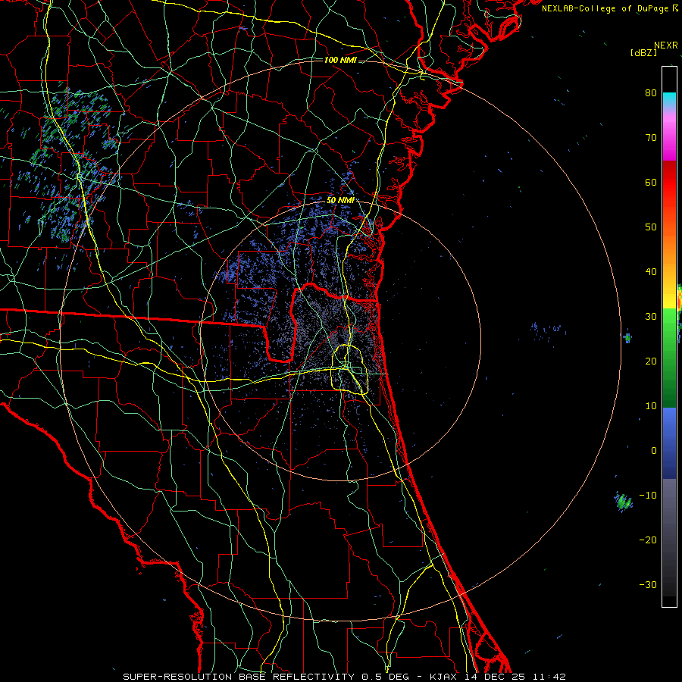Select the 50 NMI range ring label
This screenshot has width=682, height=682.
point(340,201)
